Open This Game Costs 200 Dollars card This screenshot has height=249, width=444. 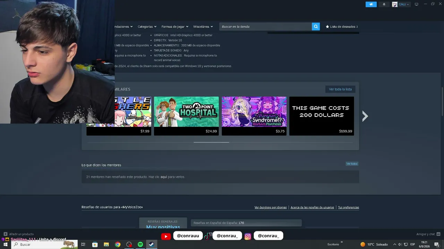pyautogui.click(x=322, y=116)
